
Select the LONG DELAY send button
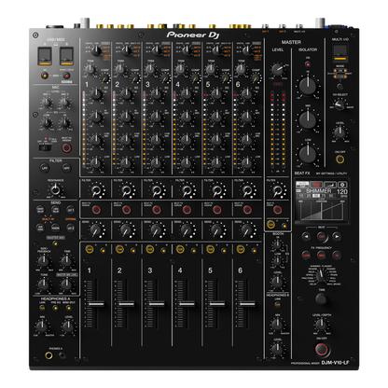(x=56, y=210)
